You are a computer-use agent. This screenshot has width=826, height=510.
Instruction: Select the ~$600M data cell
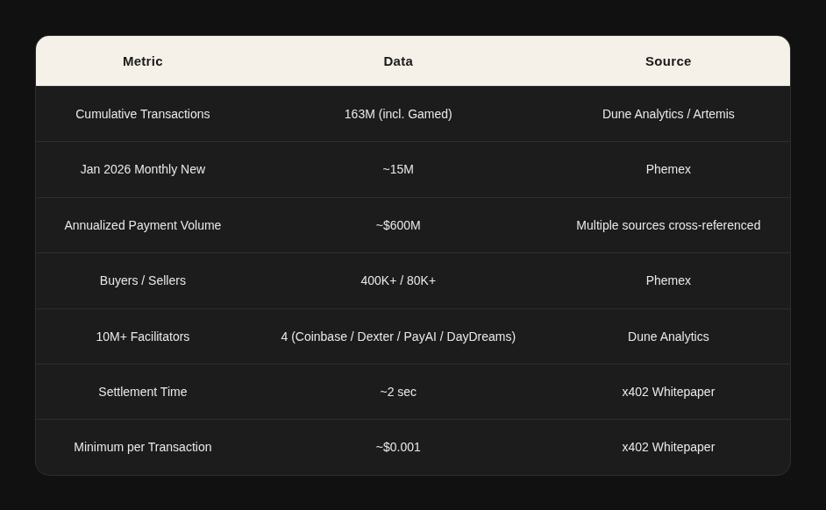(x=398, y=225)
